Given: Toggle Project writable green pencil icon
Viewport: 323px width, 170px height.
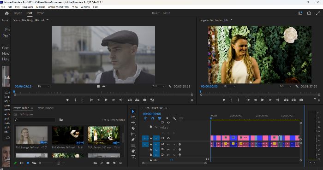Looking at the screenshot, I should click(x=15, y=163).
